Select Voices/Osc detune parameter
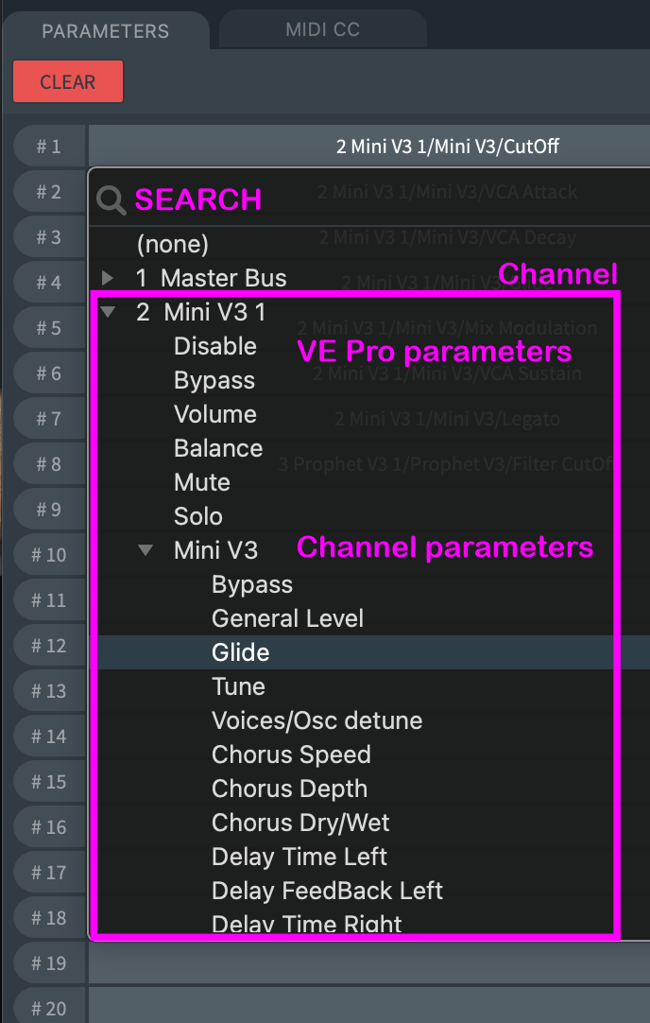This screenshot has width=650, height=1023. pos(316,720)
